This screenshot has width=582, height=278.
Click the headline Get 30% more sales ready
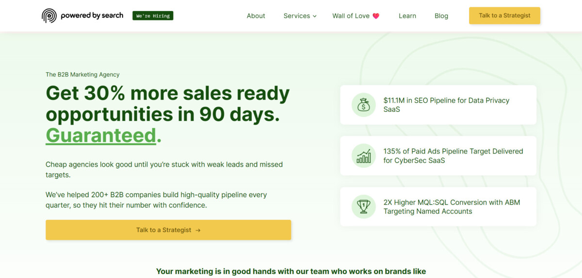tap(167, 93)
